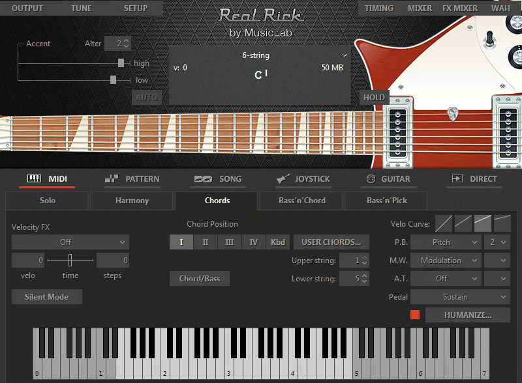Open the SETUP menu
Viewport: 522px width, 383px height.
(136, 8)
